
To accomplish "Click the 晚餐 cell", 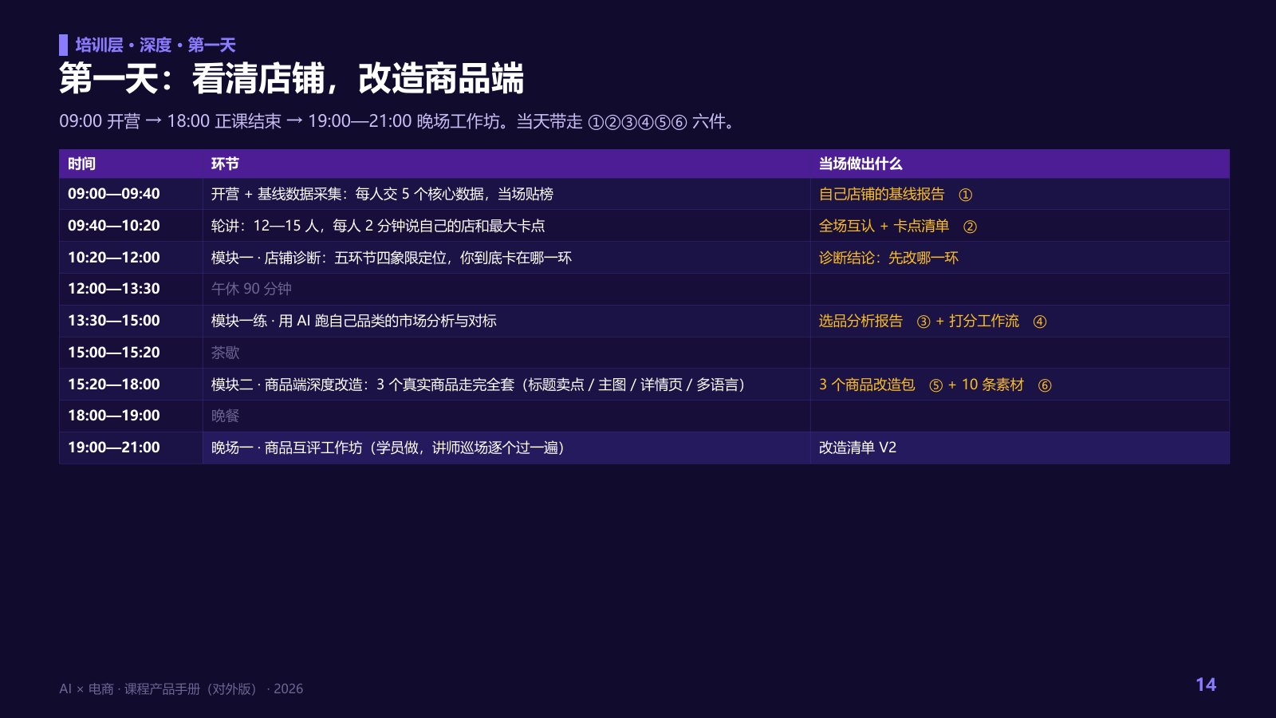I will [506, 416].
